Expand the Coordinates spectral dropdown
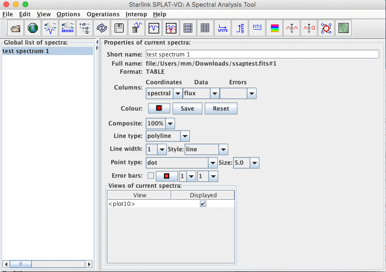Viewport: 386px width, 272px height. pos(177,93)
